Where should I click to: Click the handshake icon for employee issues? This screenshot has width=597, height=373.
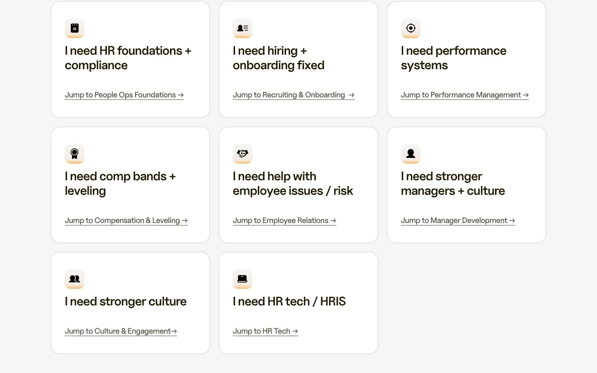click(243, 154)
